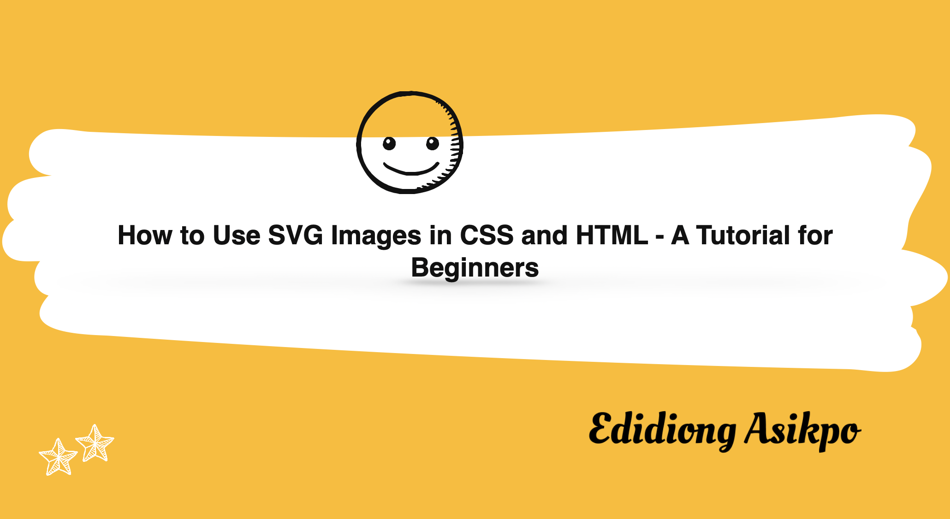Click the right eye dot on smiley

tap(424, 138)
